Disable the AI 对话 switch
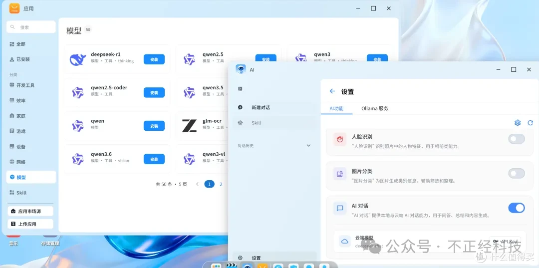 point(517,208)
